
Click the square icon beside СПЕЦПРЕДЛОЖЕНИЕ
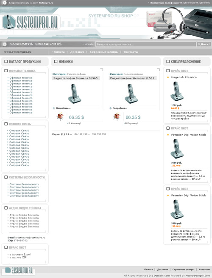tap(168, 62)
